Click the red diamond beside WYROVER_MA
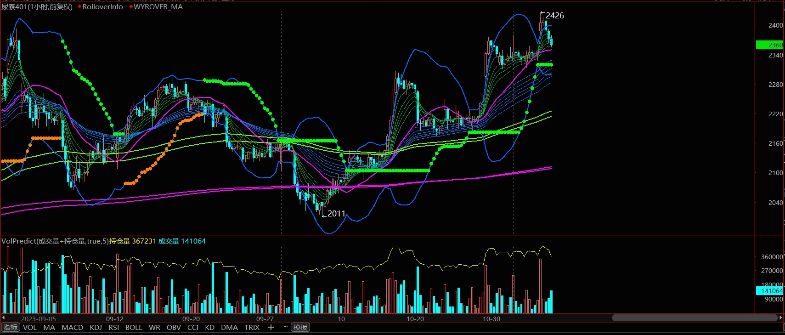 (131, 7)
